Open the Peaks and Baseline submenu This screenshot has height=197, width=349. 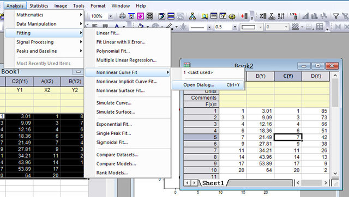click(44, 51)
